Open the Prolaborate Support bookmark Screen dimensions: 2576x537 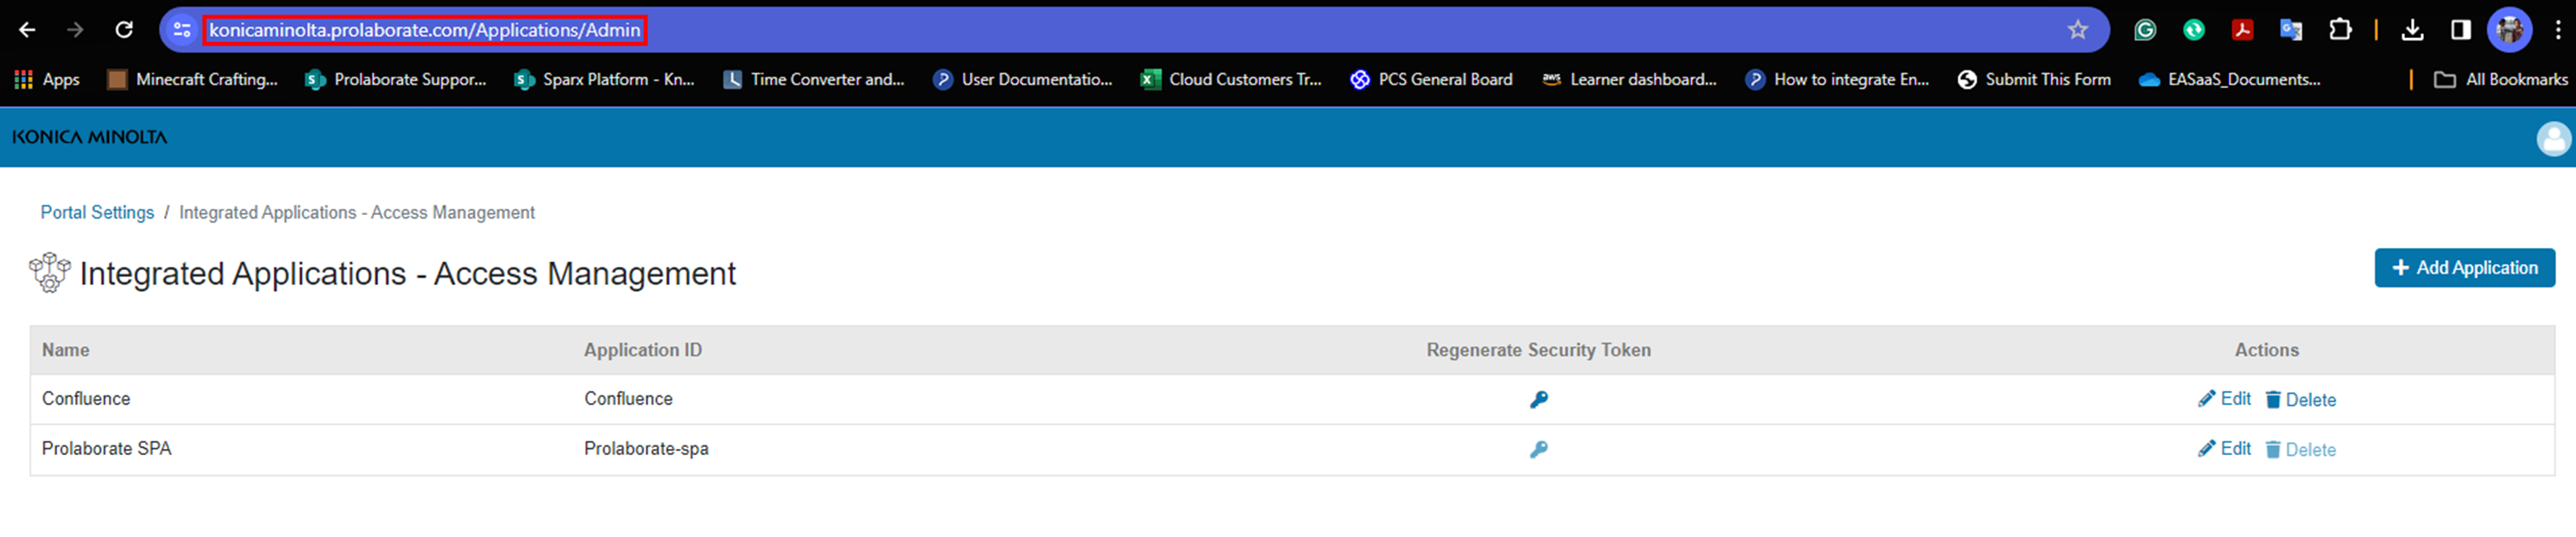coord(396,79)
